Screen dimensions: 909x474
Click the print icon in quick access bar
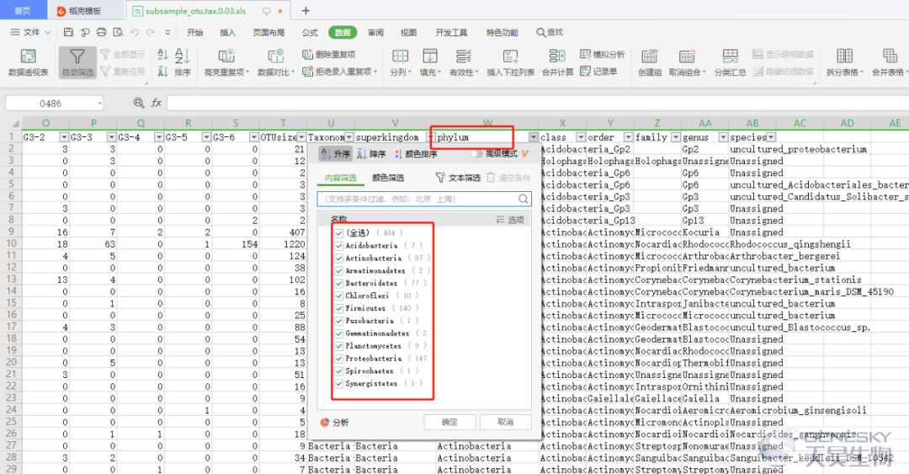click(x=102, y=33)
